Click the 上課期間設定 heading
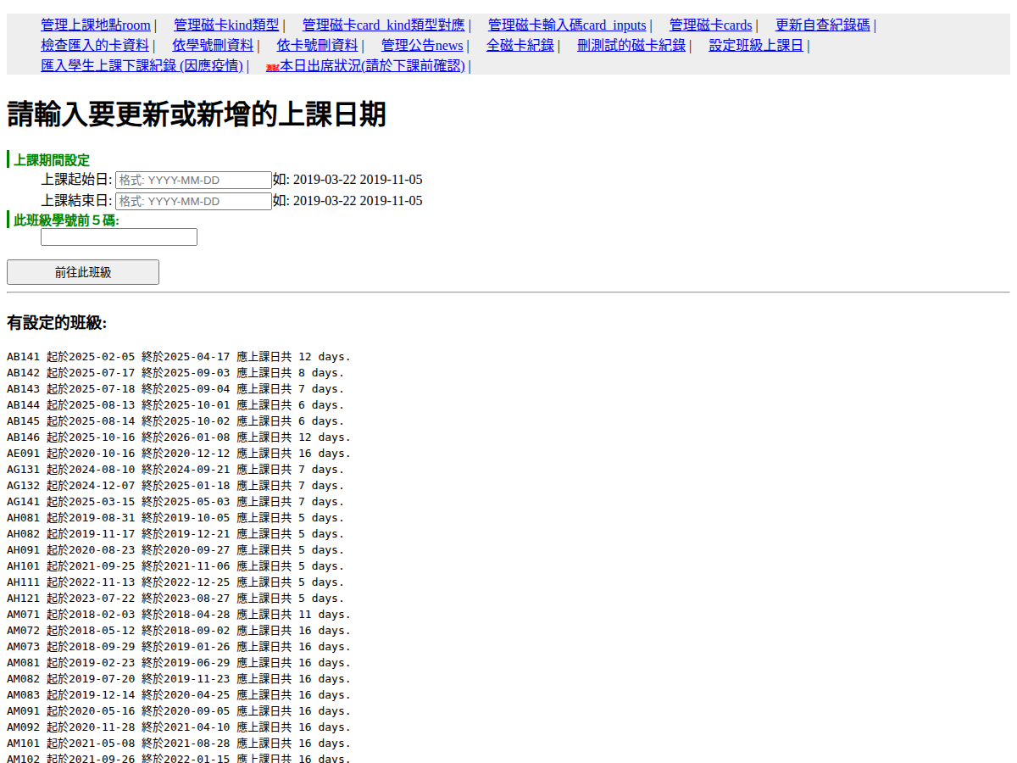 click(52, 160)
